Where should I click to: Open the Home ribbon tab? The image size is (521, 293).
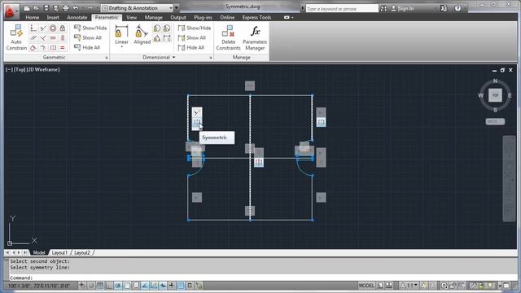pos(33,17)
